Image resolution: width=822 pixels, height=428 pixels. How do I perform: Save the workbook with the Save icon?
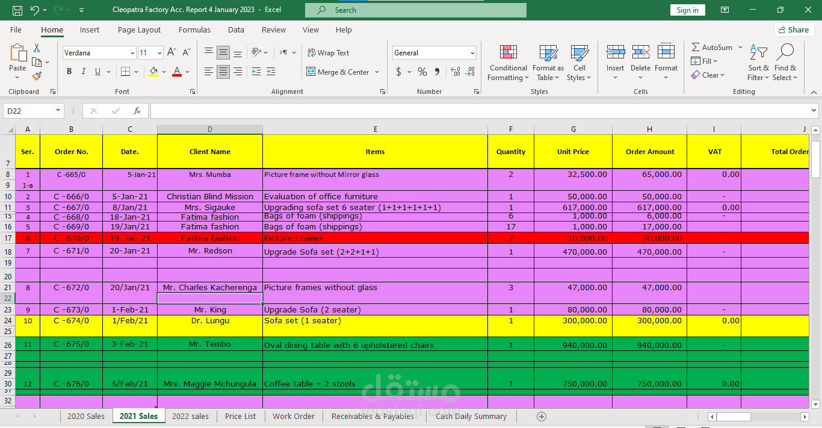17,10
